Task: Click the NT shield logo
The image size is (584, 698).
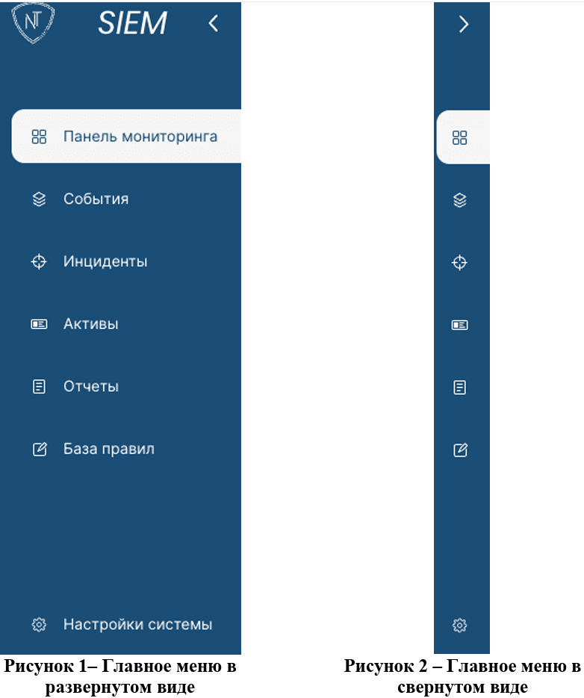Action: coord(33,22)
